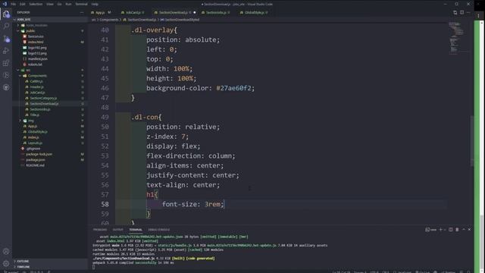
Task: Switch to the SectionInfo.js editor tab
Action: (x=217, y=13)
